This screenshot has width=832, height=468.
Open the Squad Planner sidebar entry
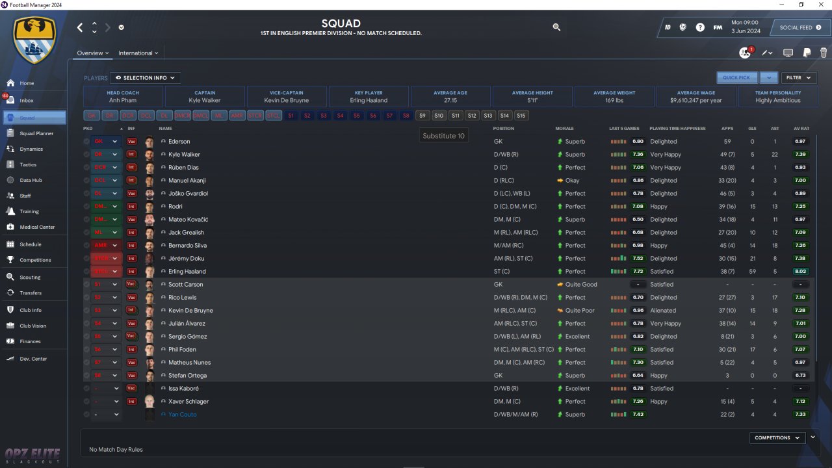tap(34, 133)
